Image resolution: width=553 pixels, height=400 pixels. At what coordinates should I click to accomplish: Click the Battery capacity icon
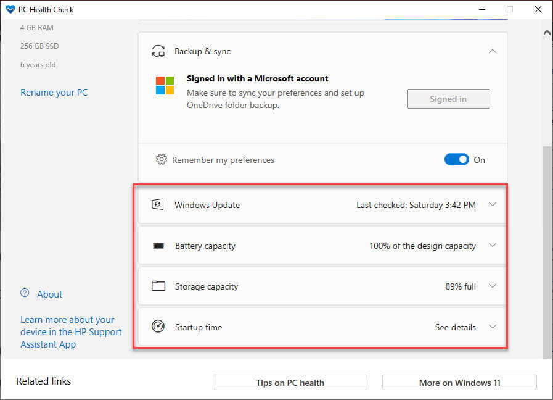click(158, 246)
